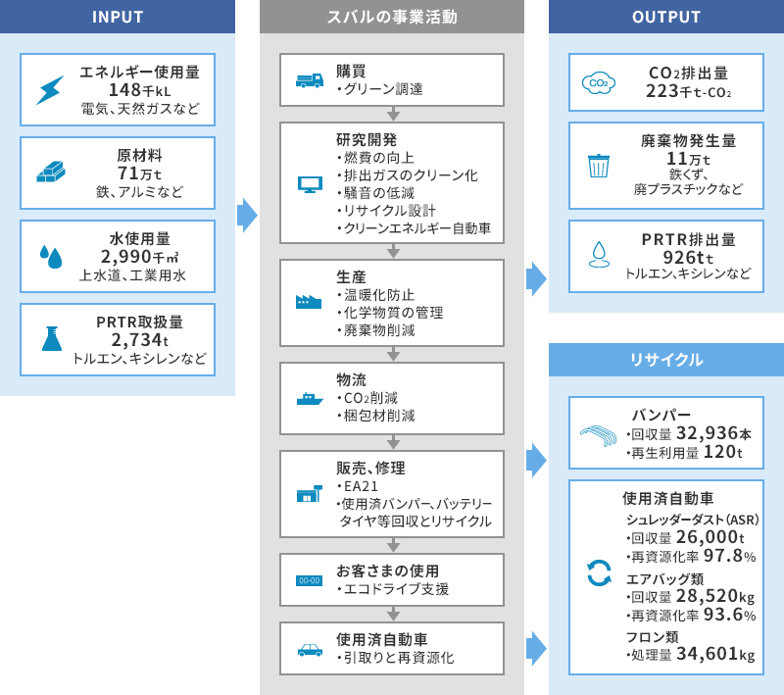Click the 原材料 title
The width and height of the screenshot is (784, 695).
point(140,156)
